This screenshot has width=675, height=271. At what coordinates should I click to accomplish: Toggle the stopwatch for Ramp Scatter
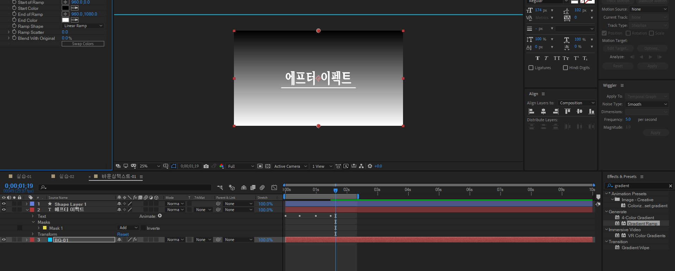click(14, 32)
